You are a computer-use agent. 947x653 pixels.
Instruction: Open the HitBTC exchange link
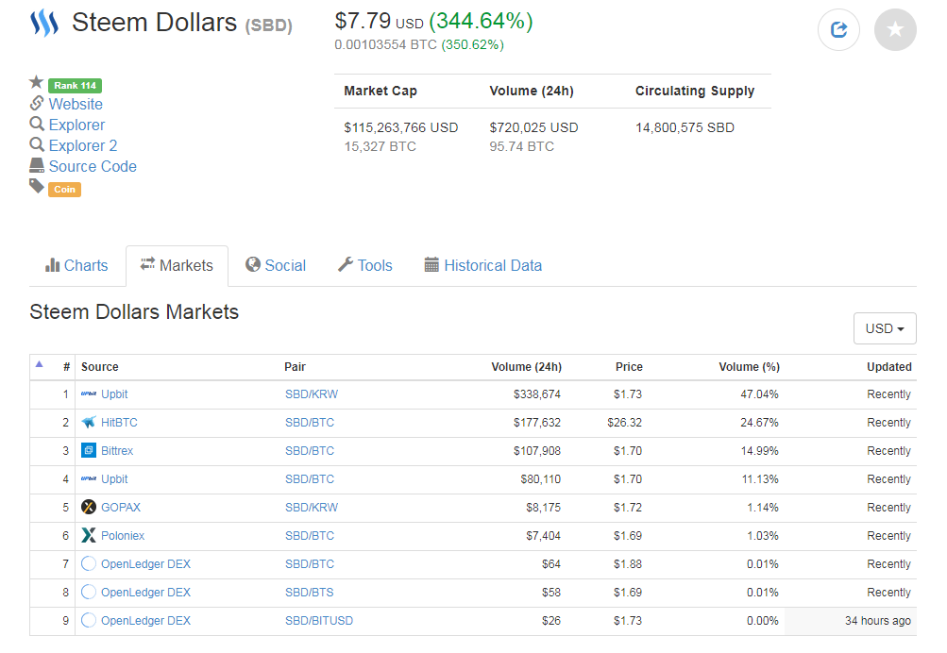[119, 423]
